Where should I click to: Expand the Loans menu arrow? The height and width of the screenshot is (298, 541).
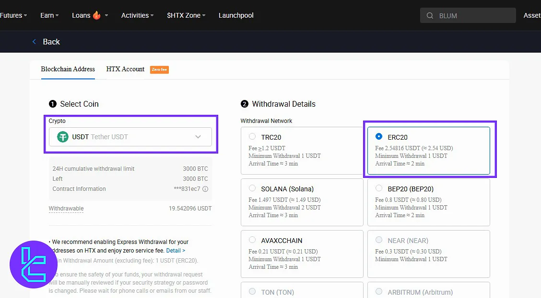[106, 15]
